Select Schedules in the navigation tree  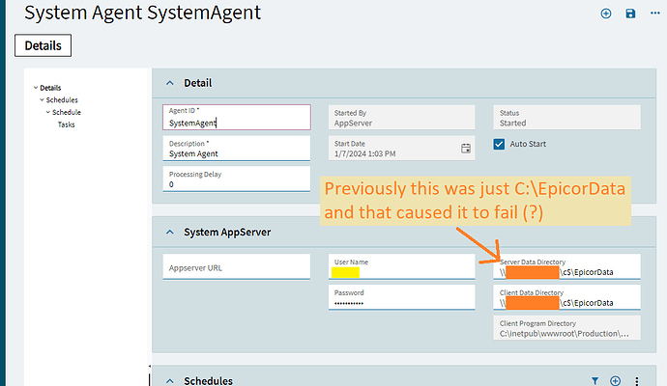pyautogui.click(x=62, y=100)
